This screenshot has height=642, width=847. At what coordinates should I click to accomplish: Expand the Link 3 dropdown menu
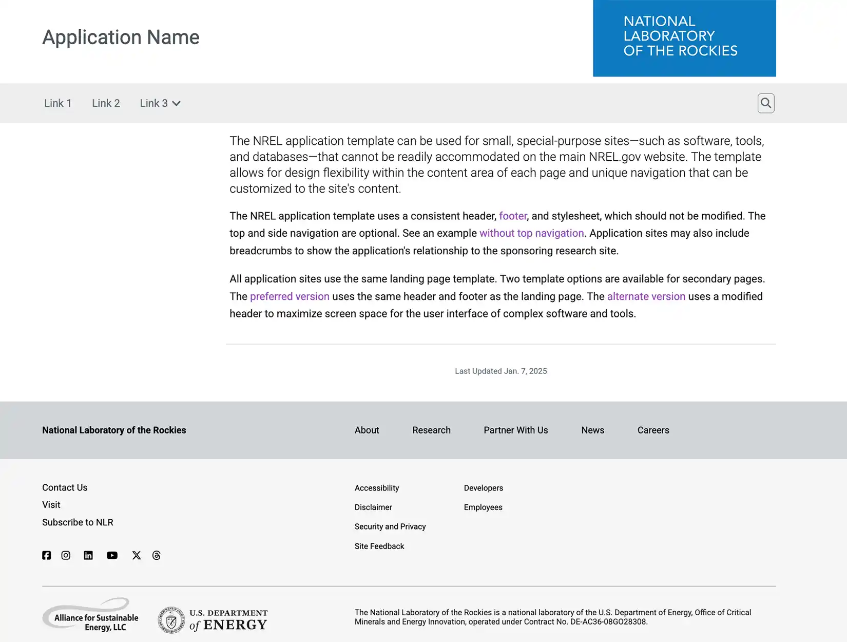160,103
